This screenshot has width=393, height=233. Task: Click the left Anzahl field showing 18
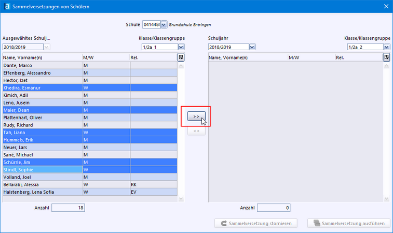68,208
